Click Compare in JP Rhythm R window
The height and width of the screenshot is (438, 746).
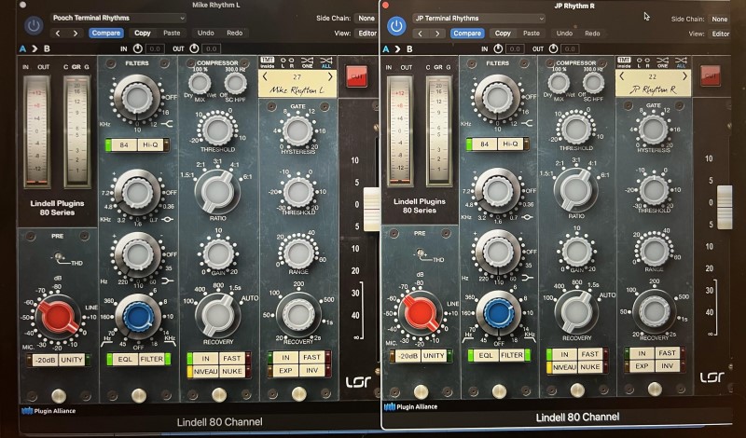[x=467, y=34]
